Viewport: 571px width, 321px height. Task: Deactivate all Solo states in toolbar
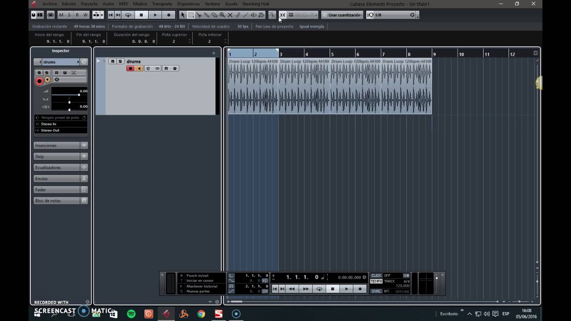[69, 15]
